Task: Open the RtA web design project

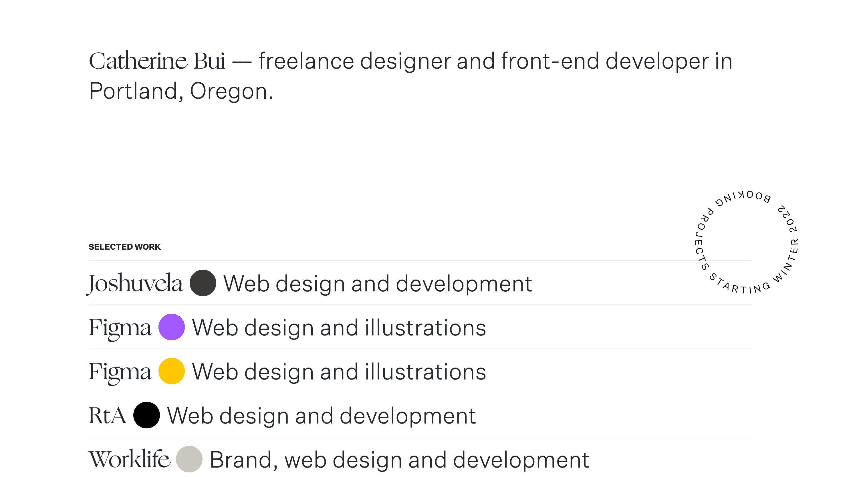Action: (x=106, y=416)
